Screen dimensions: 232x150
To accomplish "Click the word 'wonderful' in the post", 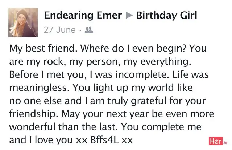I will tap(32, 127).
